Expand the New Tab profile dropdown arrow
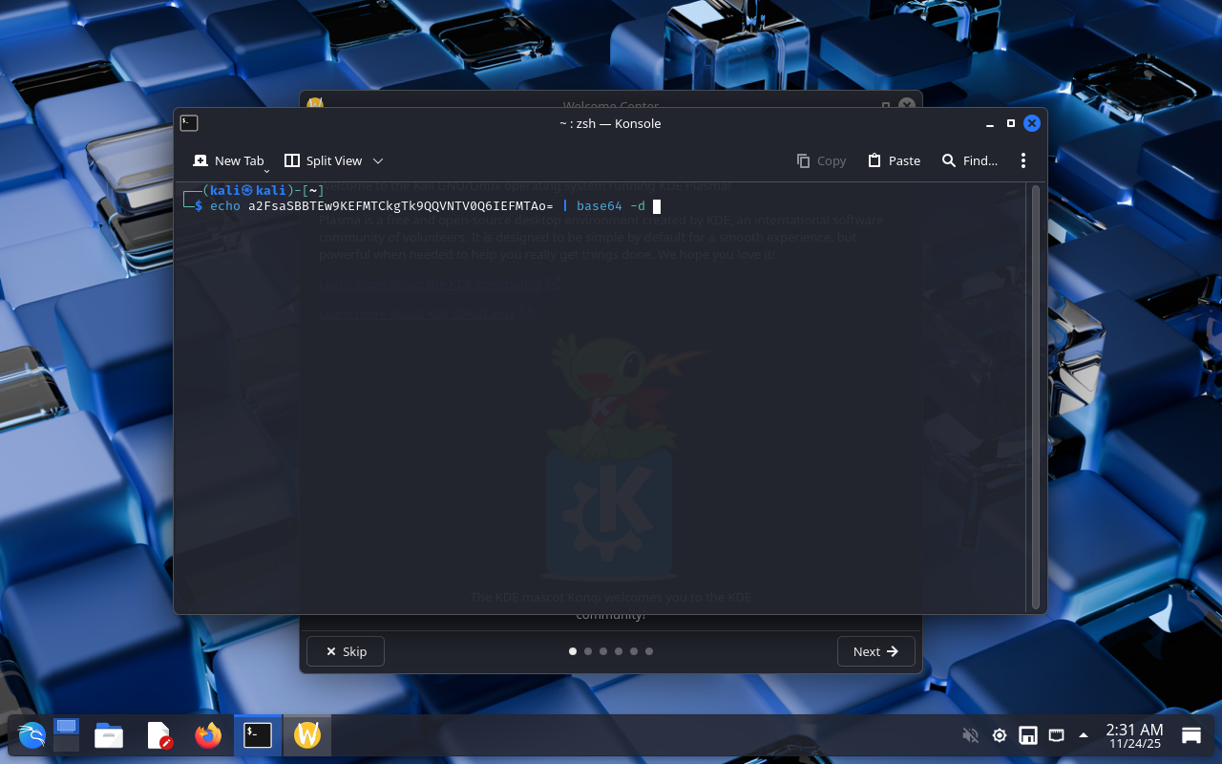Image resolution: width=1222 pixels, height=764 pixels. pyautogui.click(x=266, y=170)
